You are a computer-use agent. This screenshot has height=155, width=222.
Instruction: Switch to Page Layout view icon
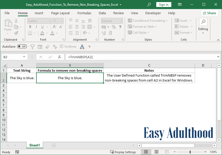[x=156, y=152]
